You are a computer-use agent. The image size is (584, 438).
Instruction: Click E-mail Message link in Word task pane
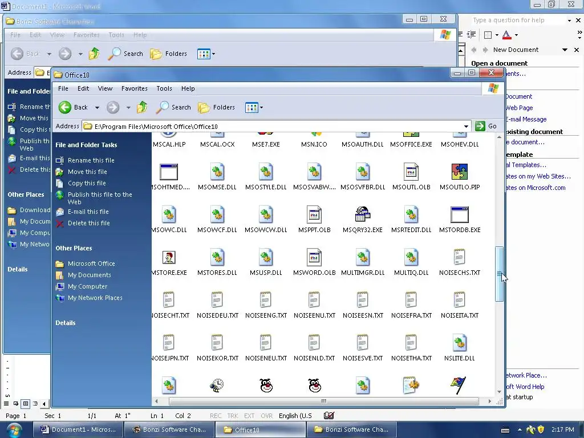tap(526, 119)
